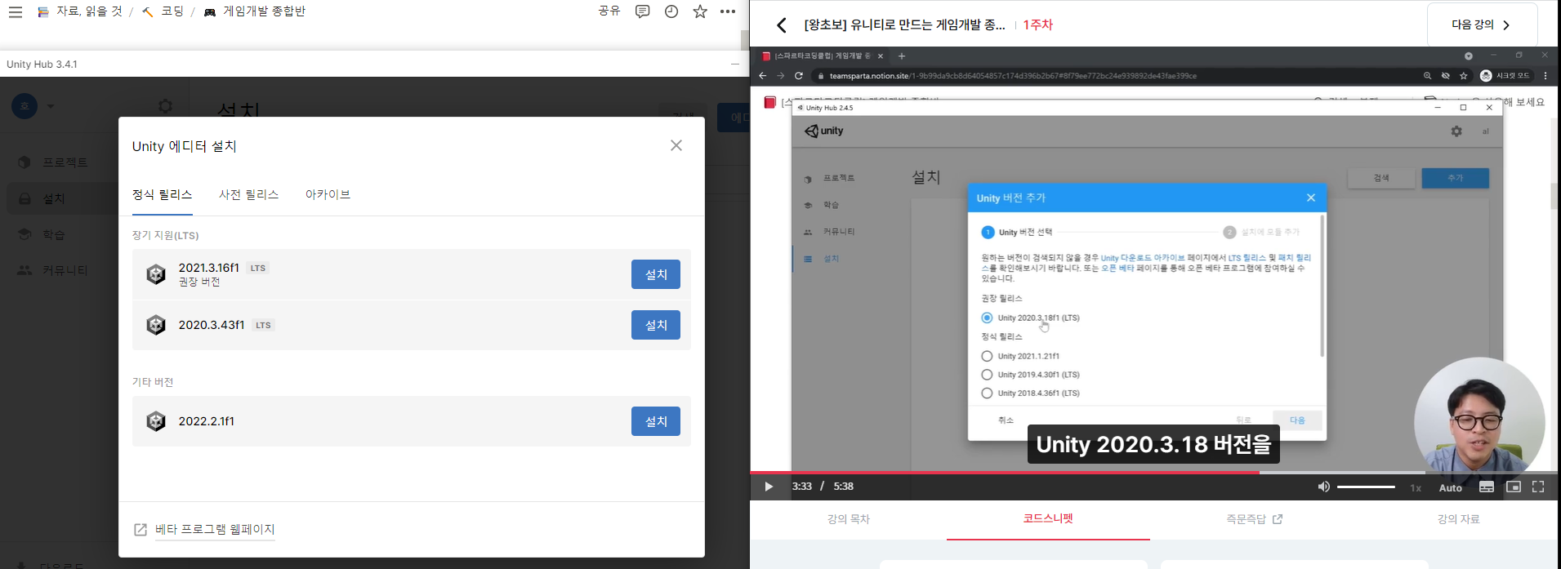1561x569 pixels.
Task: Click the instructor webcam thumbnail
Action: (x=1479, y=422)
